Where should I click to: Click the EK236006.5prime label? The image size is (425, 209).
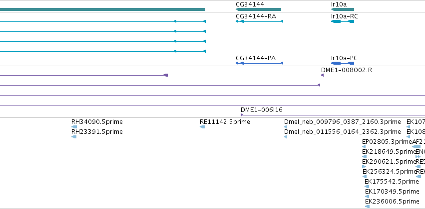click(392, 202)
